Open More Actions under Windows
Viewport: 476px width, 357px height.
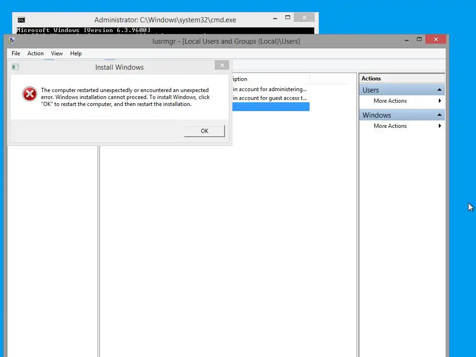402,126
